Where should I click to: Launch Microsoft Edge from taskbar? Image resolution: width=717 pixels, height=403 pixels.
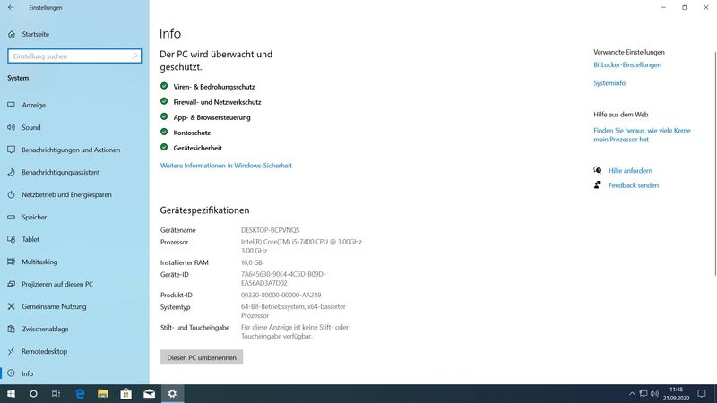point(80,393)
